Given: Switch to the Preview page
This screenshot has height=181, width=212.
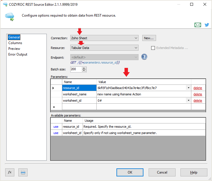Looking at the screenshot, I should click(14, 49).
